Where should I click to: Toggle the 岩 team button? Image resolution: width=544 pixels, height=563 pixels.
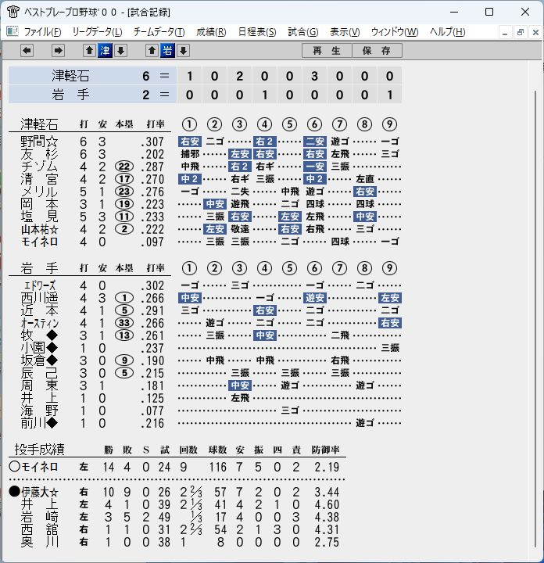(167, 51)
